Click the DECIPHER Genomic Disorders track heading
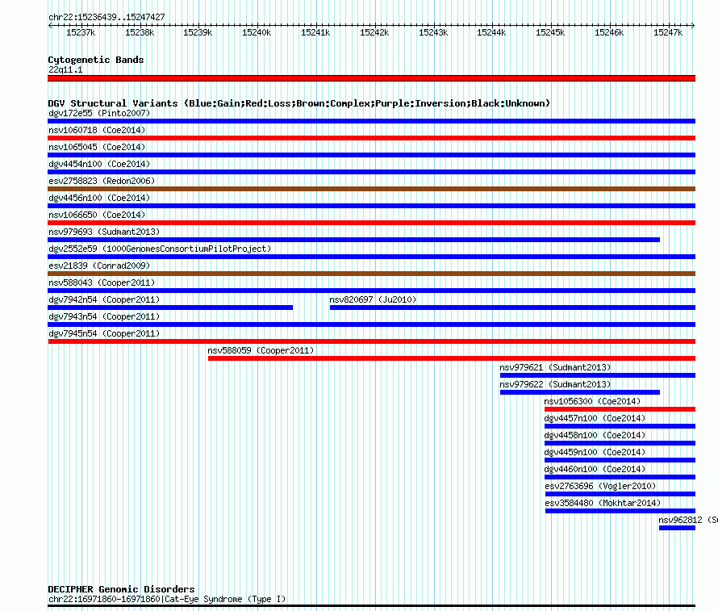This screenshot has width=718, height=611. (121, 589)
